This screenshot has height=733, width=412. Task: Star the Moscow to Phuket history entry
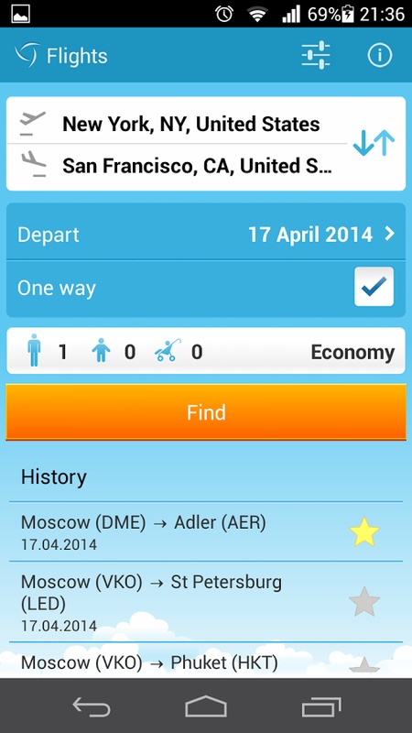[x=364, y=665]
